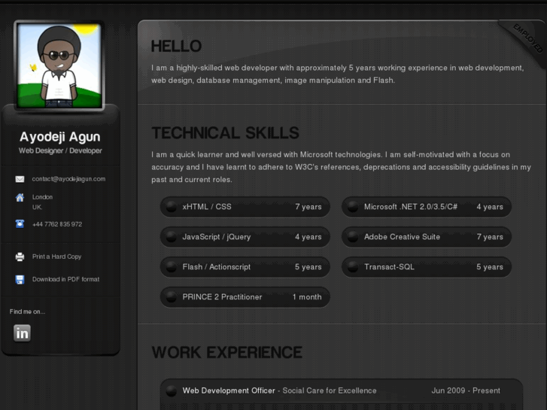Click the 1 month duration text
This screenshot has width=547, height=410.
pos(307,297)
